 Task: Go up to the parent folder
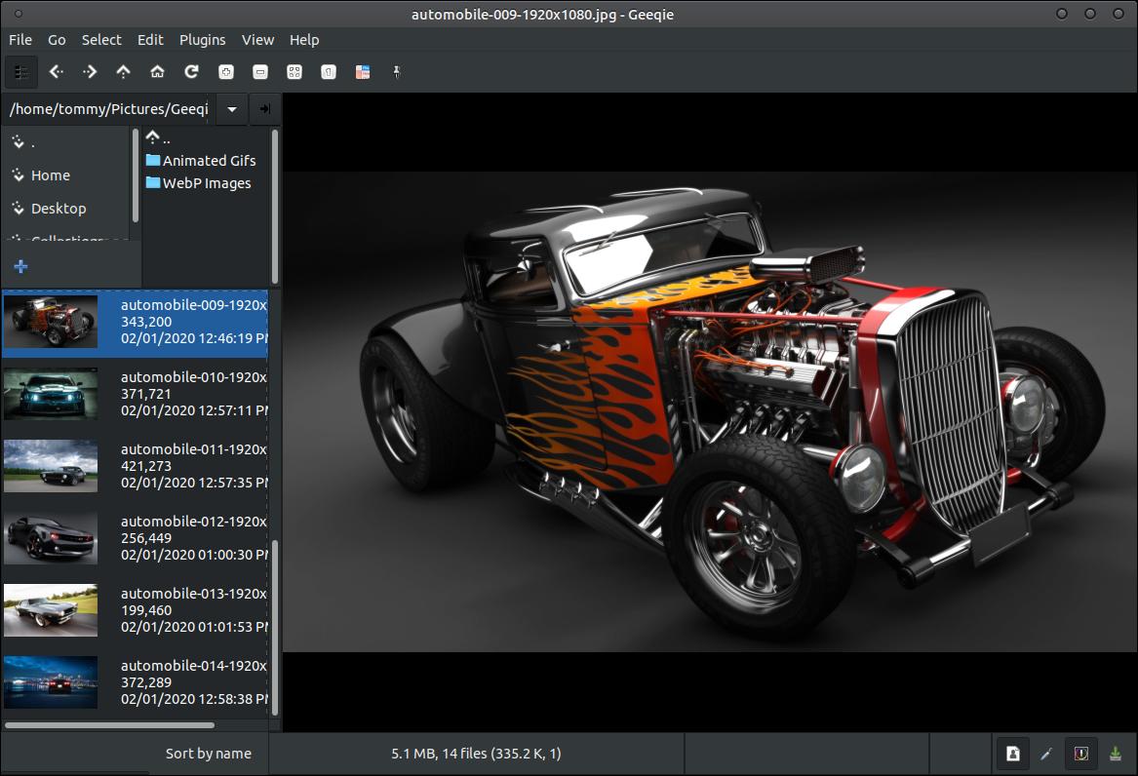124,72
